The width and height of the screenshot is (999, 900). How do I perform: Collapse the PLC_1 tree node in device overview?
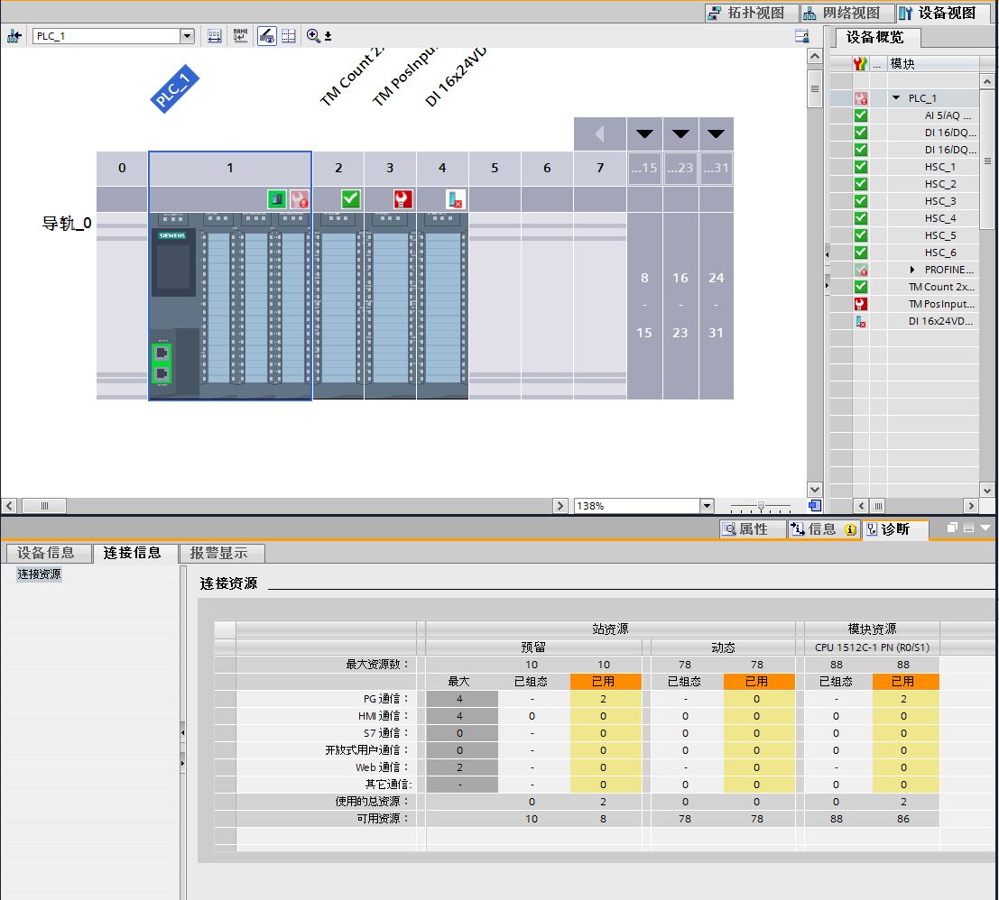coord(896,98)
